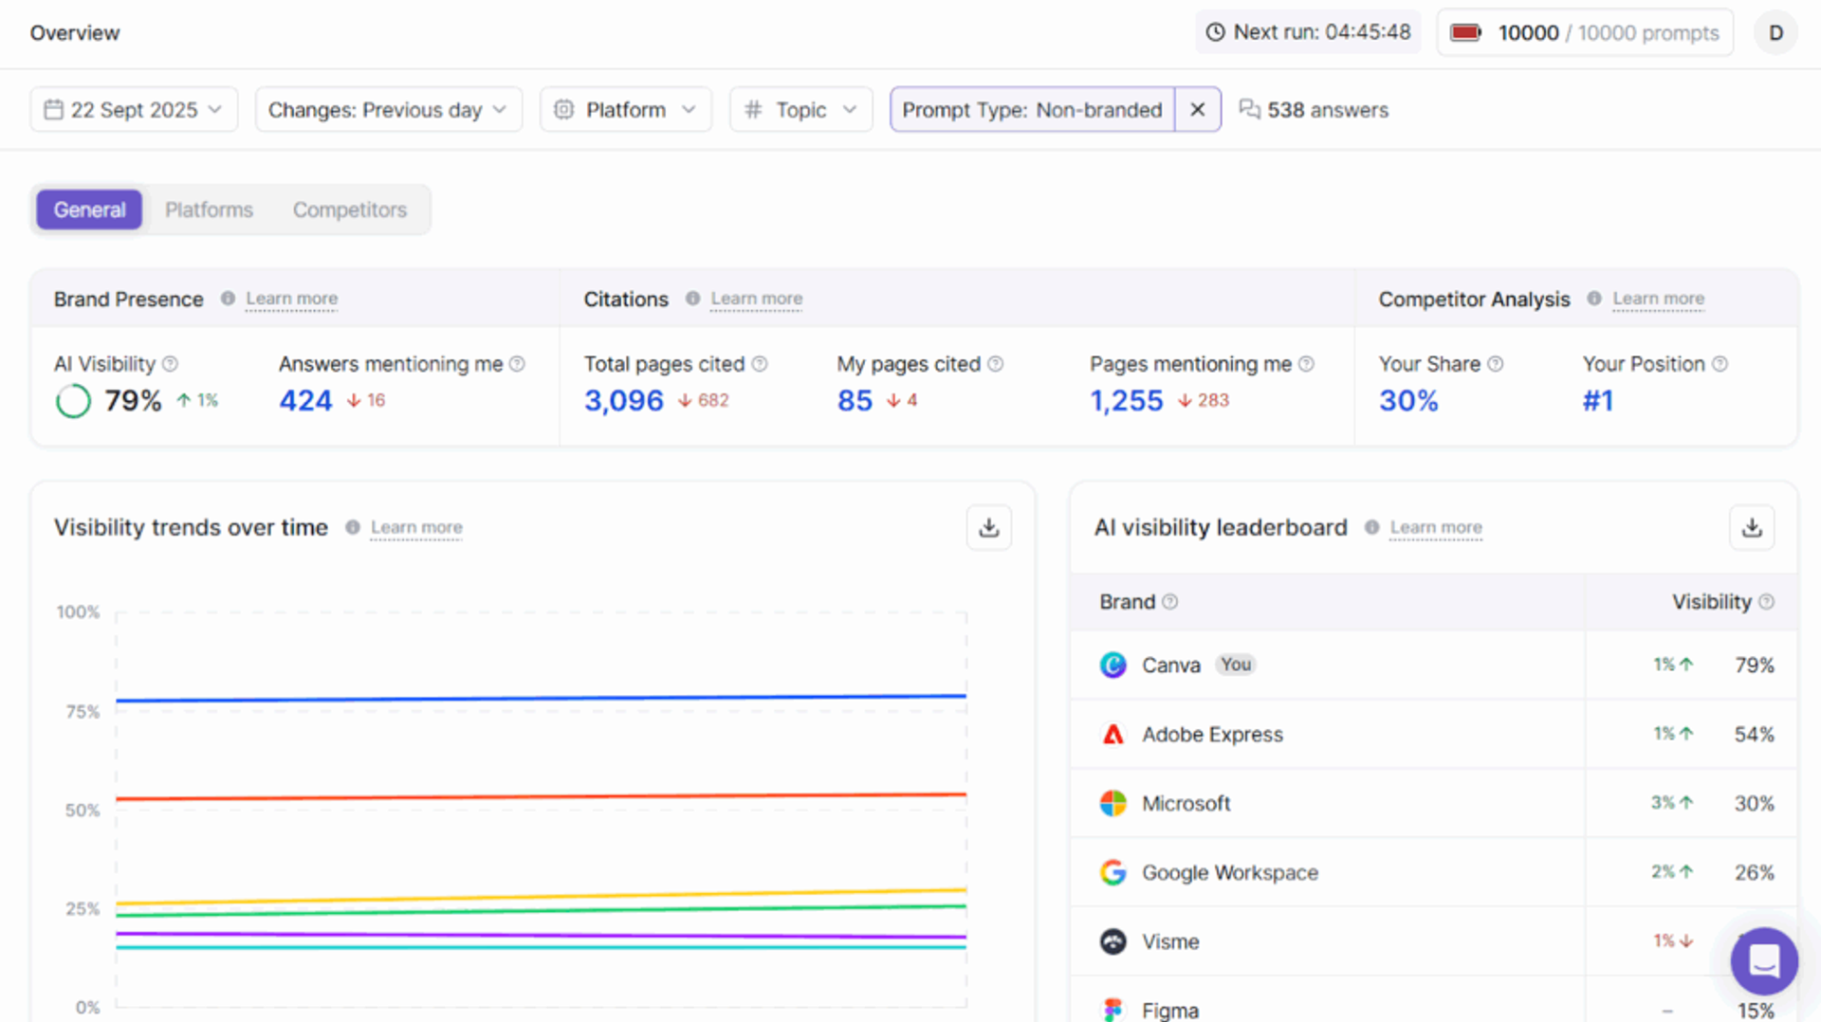The width and height of the screenshot is (1821, 1022).
Task: Click the Visibility column help icon
Action: (x=1766, y=602)
